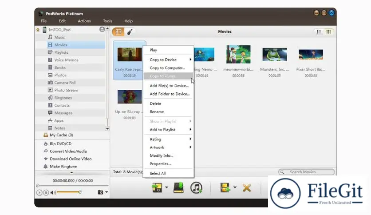Click the Search Movies field

307,172
